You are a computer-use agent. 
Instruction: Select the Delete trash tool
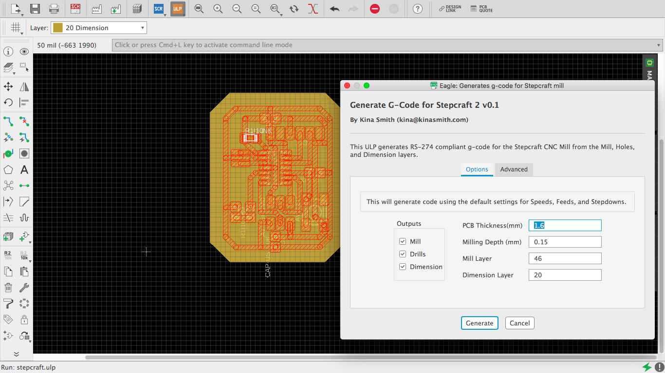8,288
